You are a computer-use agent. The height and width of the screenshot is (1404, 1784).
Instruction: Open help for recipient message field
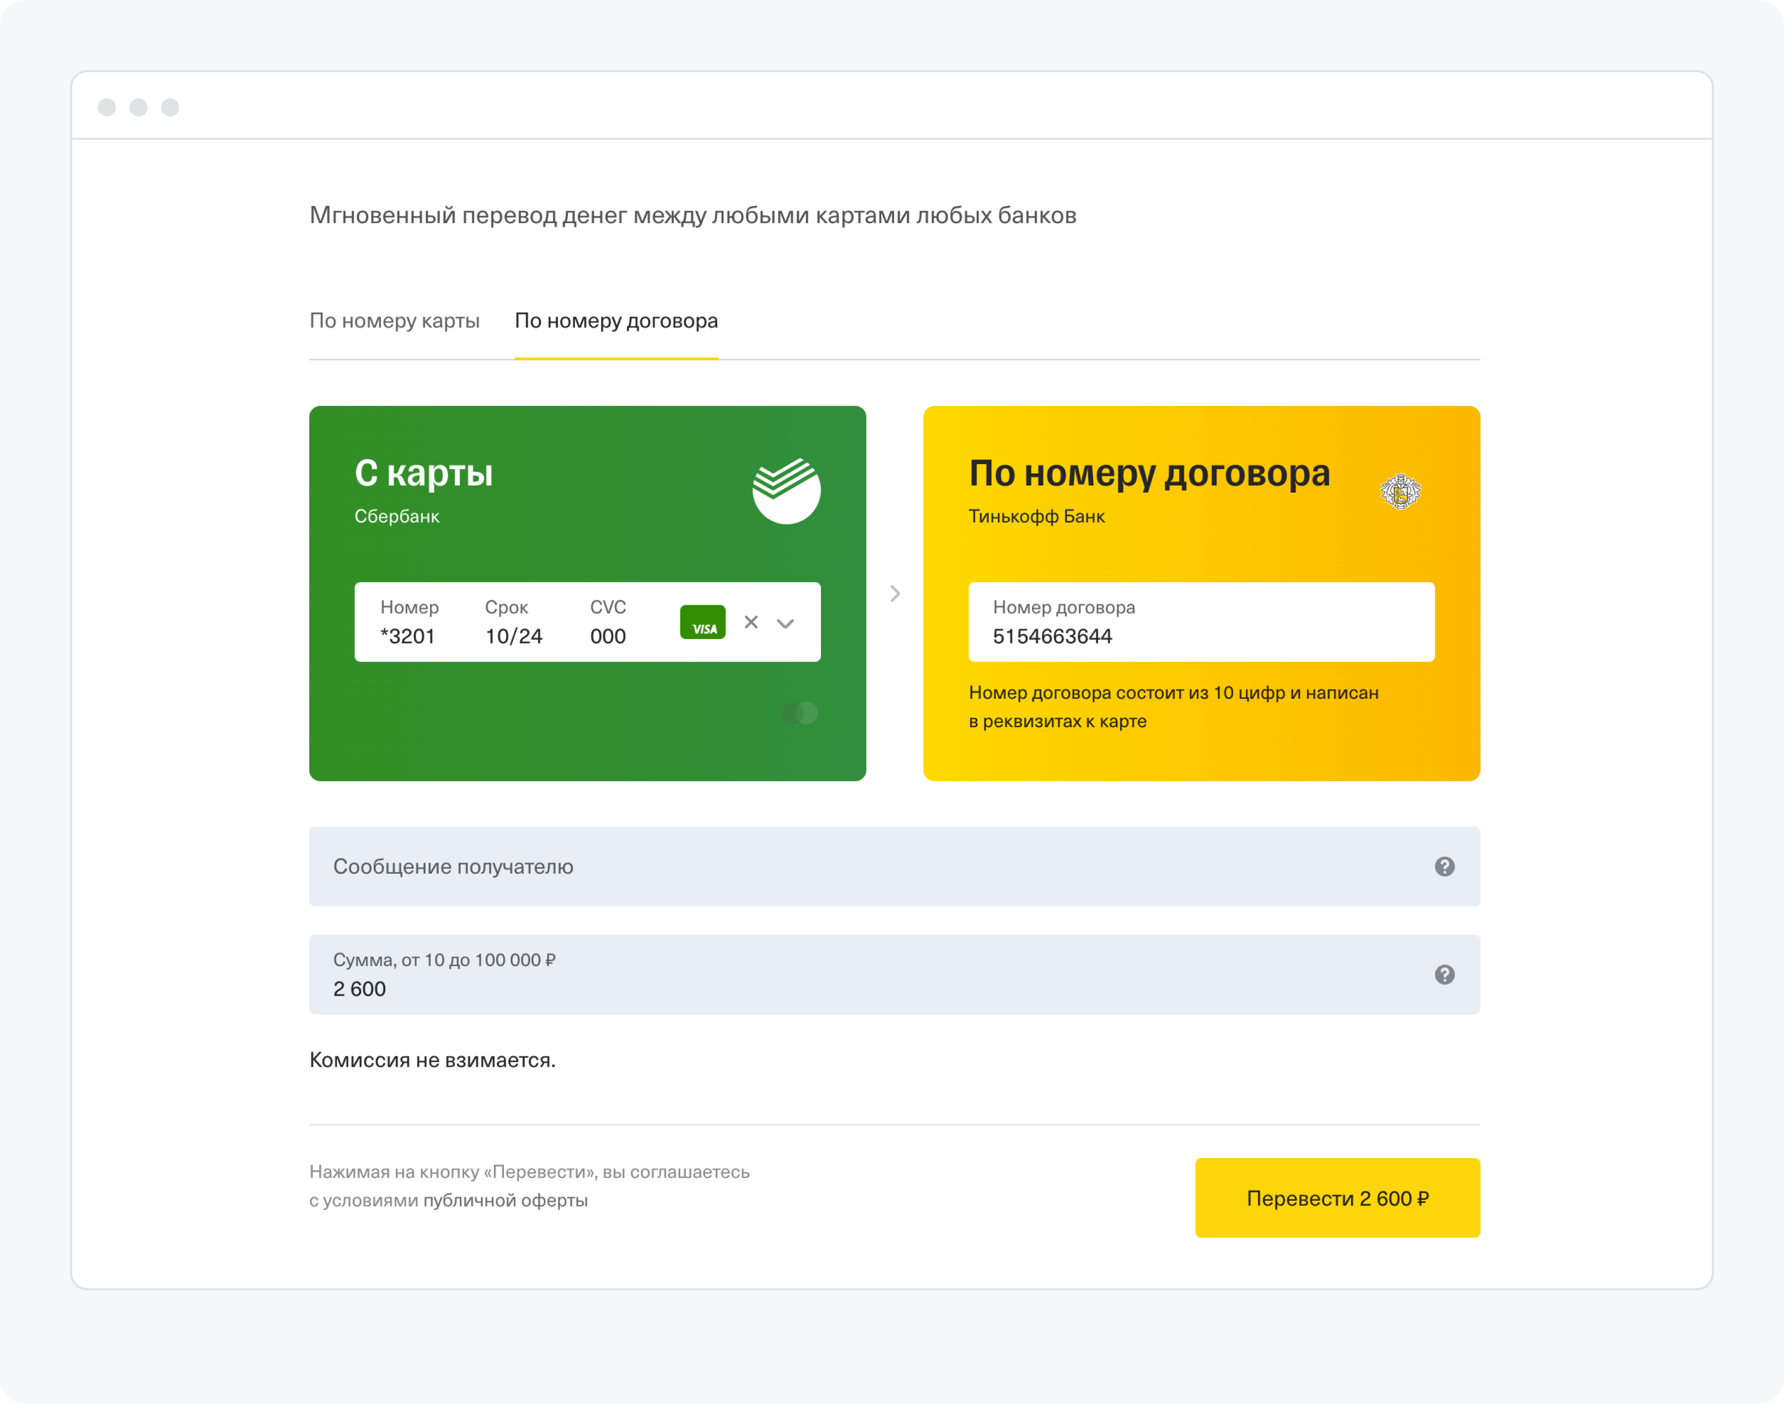(x=1445, y=867)
